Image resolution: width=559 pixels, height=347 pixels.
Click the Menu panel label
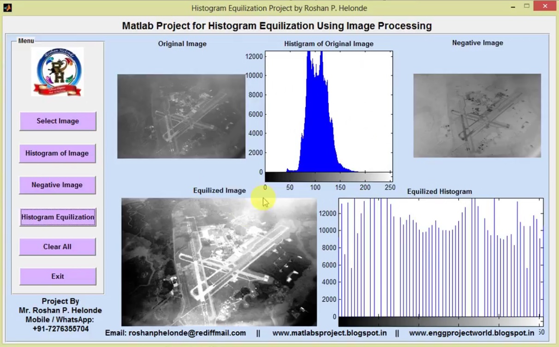(x=26, y=41)
